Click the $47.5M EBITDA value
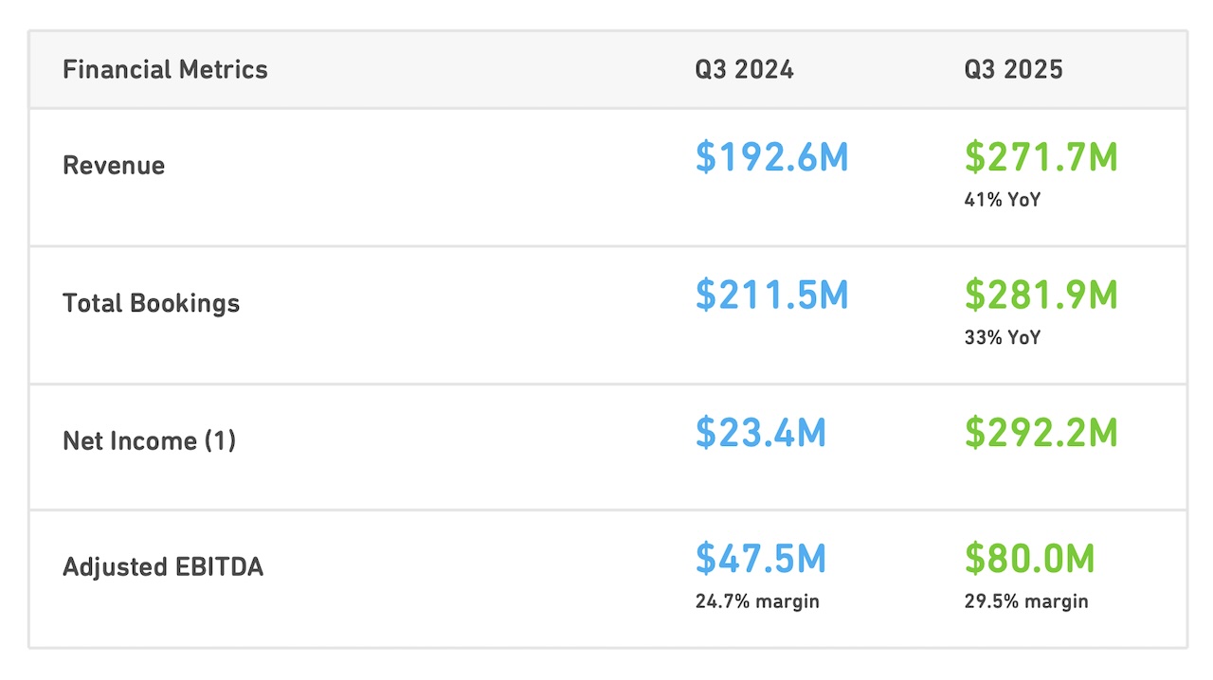 pos(761,559)
